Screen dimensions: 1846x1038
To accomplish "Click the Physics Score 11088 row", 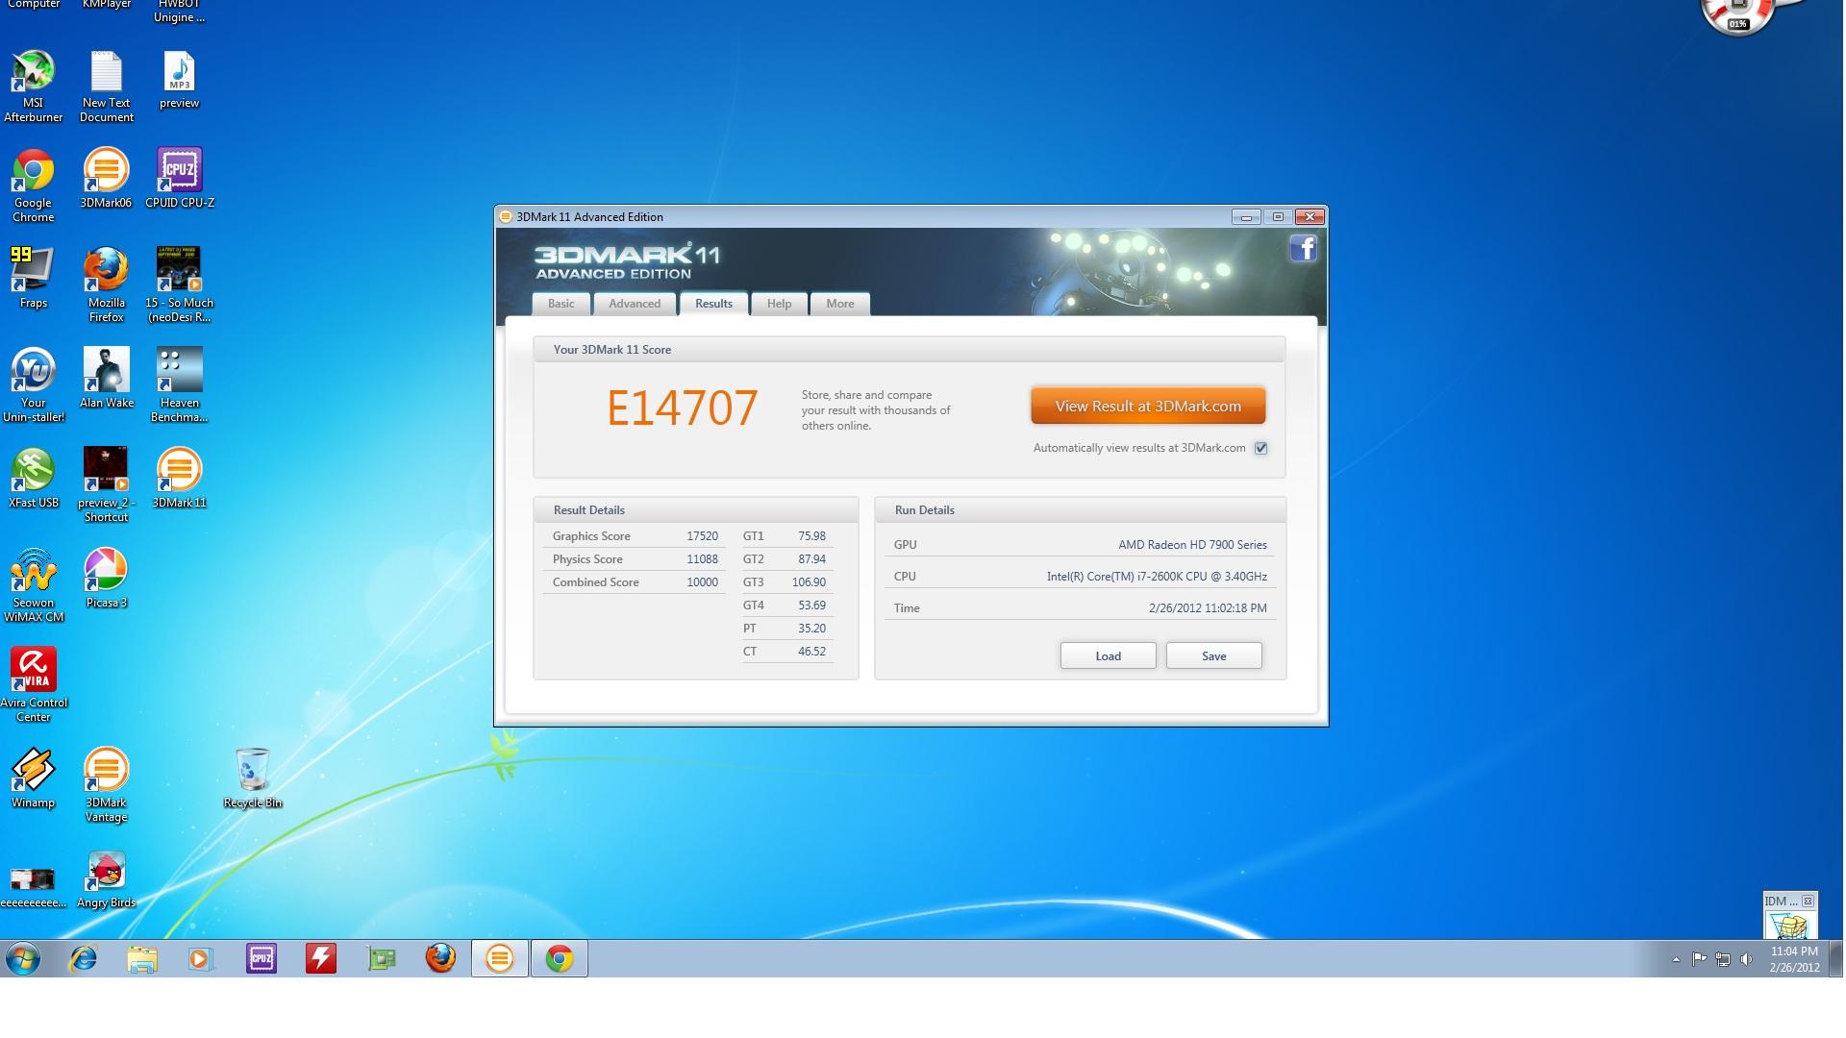I will [x=635, y=559].
